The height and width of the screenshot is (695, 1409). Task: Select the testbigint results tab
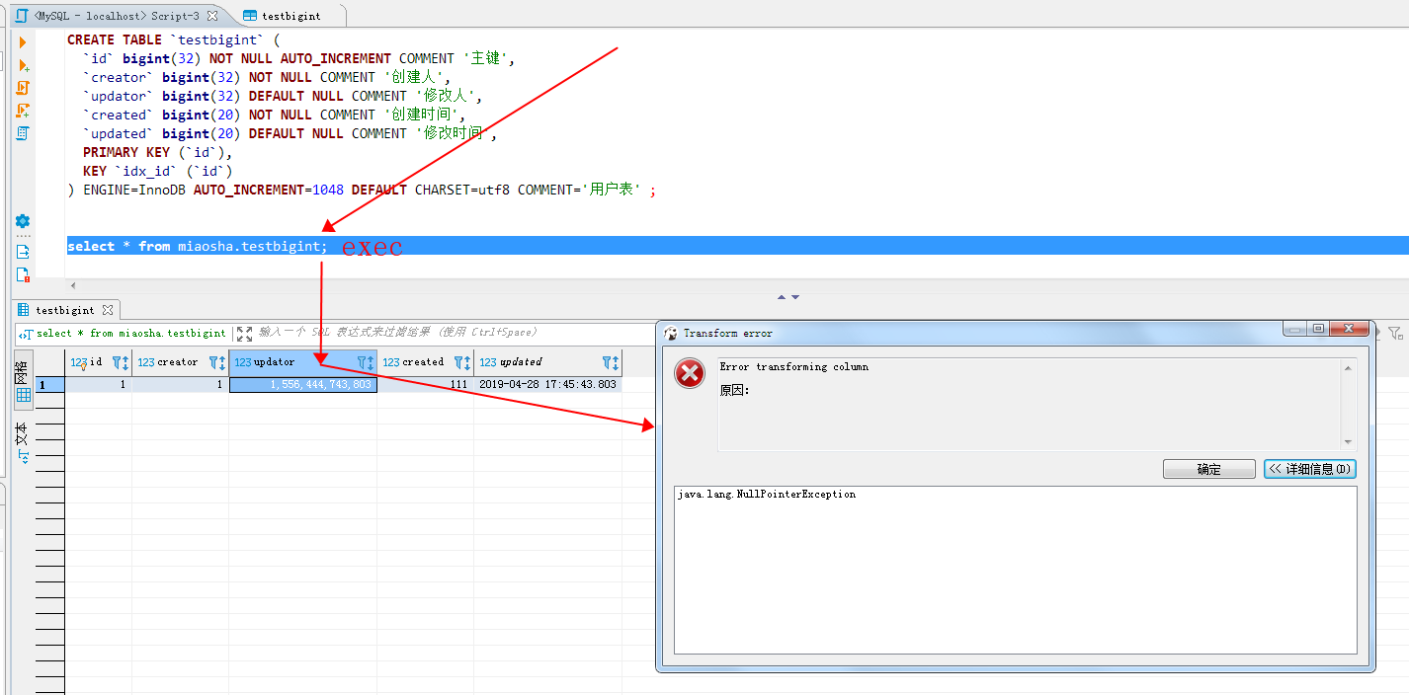(64, 309)
